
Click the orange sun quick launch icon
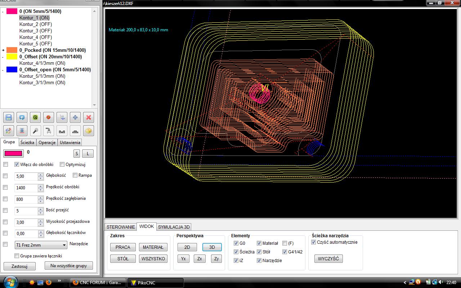[x=32, y=283]
